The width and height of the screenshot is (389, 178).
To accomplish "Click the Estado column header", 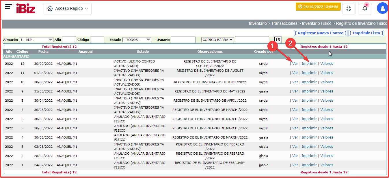I will pos(143,52).
